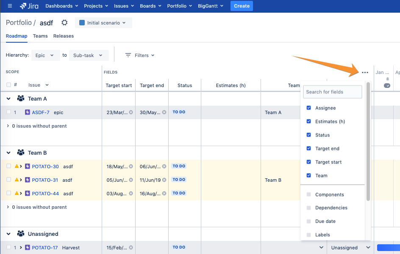Uncheck the Assignee field checkbox

(308, 108)
